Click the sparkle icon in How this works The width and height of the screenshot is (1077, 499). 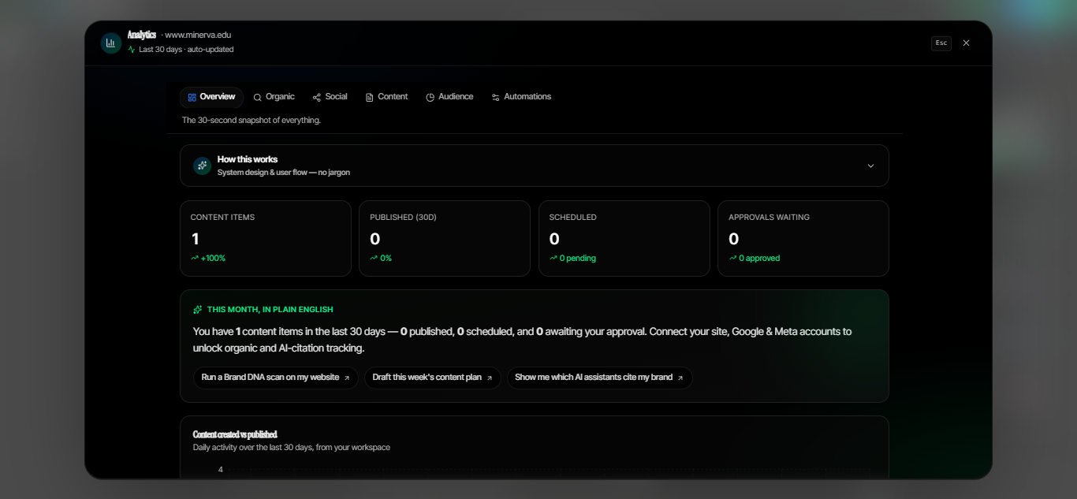click(x=203, y=166)
